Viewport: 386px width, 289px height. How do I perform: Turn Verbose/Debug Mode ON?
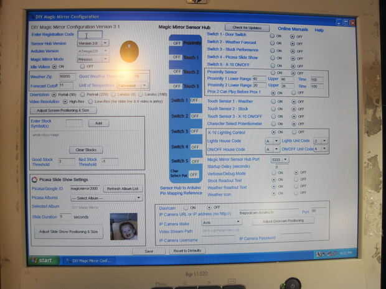click(274, 173)
